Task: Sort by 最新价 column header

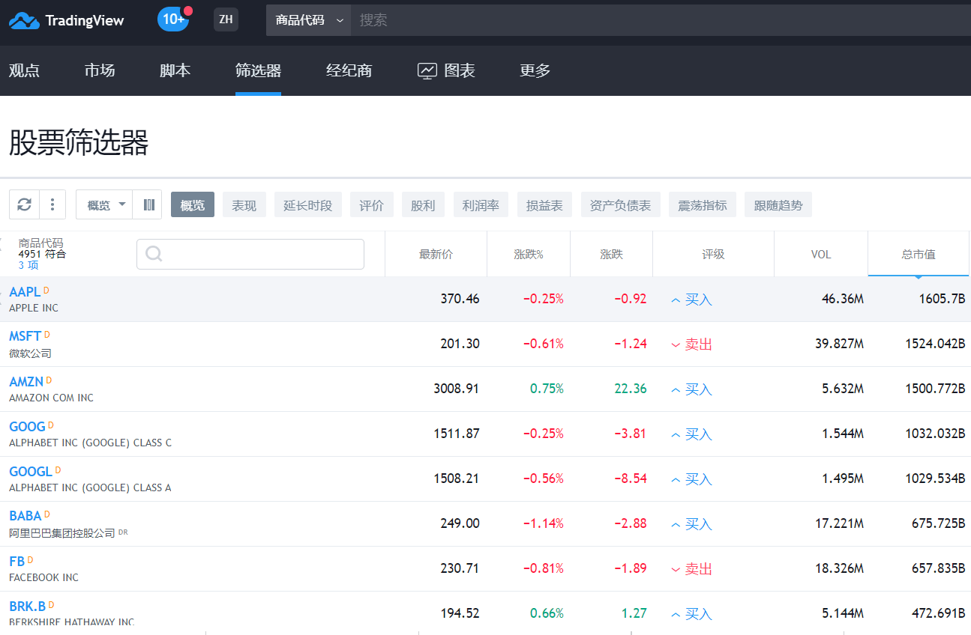Action: click(436, 254)
